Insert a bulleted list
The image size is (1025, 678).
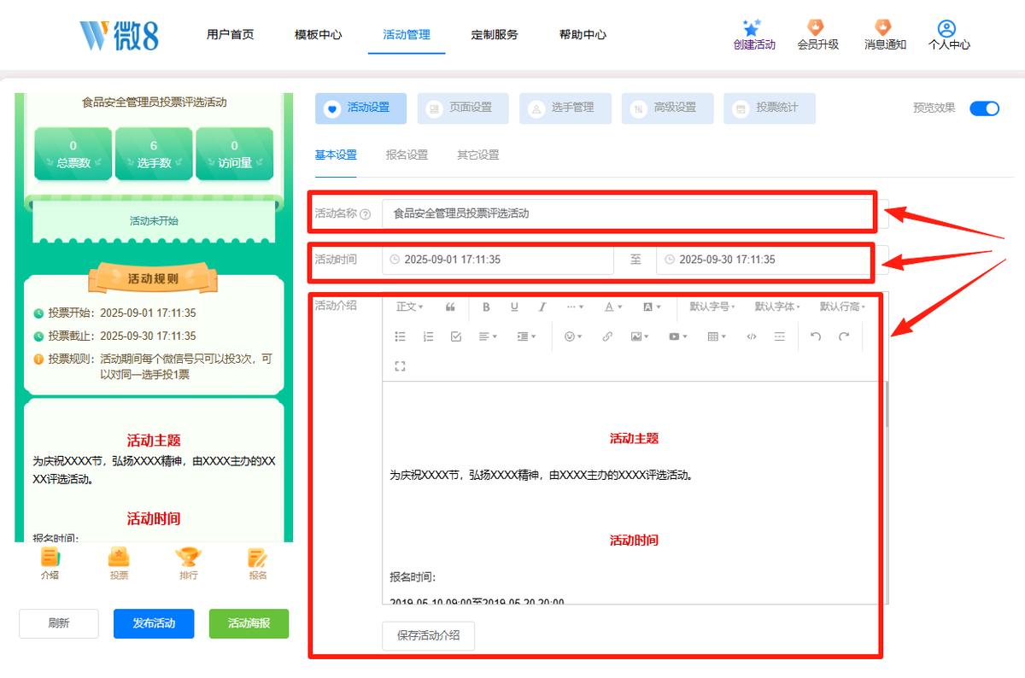click(x=400, y=336)
